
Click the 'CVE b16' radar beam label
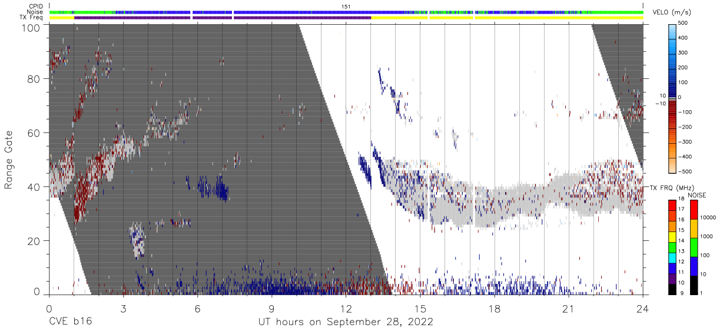coord(70,322)
